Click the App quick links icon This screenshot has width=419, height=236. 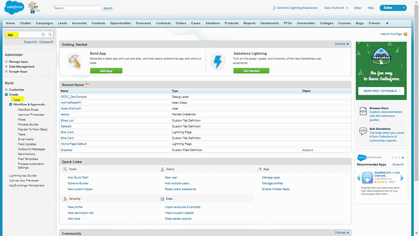tap(260, 169)
